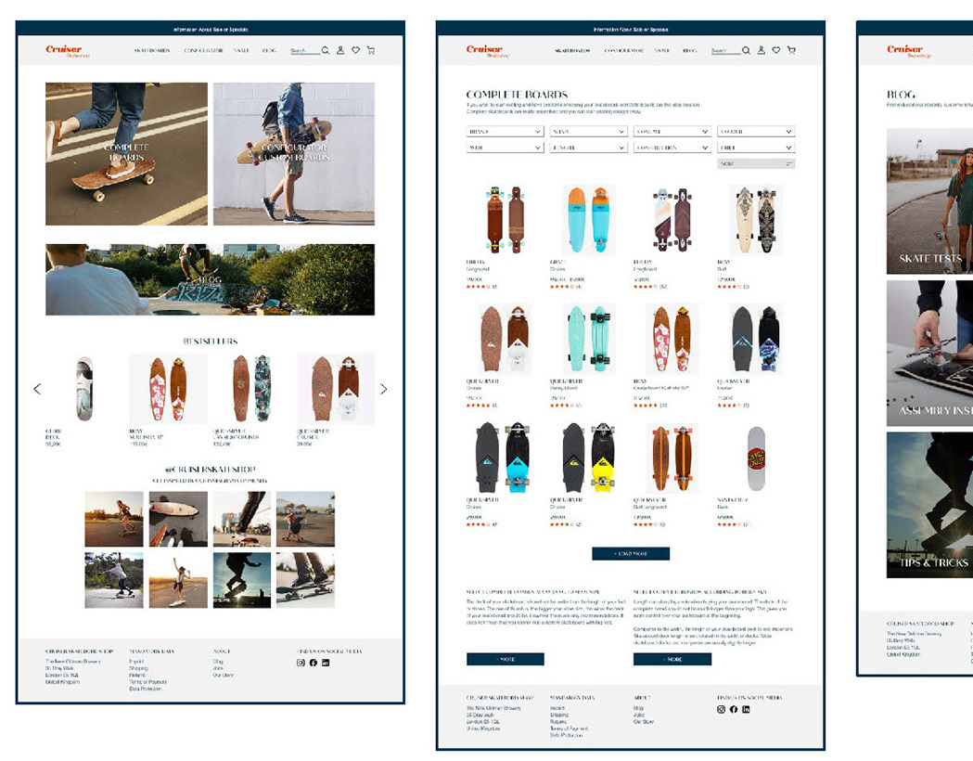
Task: Click the search field on Complete Boards page
Action: [x=724, y=51]
